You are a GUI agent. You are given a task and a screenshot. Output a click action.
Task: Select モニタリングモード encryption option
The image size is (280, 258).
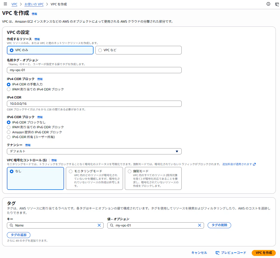coord(94,178)
